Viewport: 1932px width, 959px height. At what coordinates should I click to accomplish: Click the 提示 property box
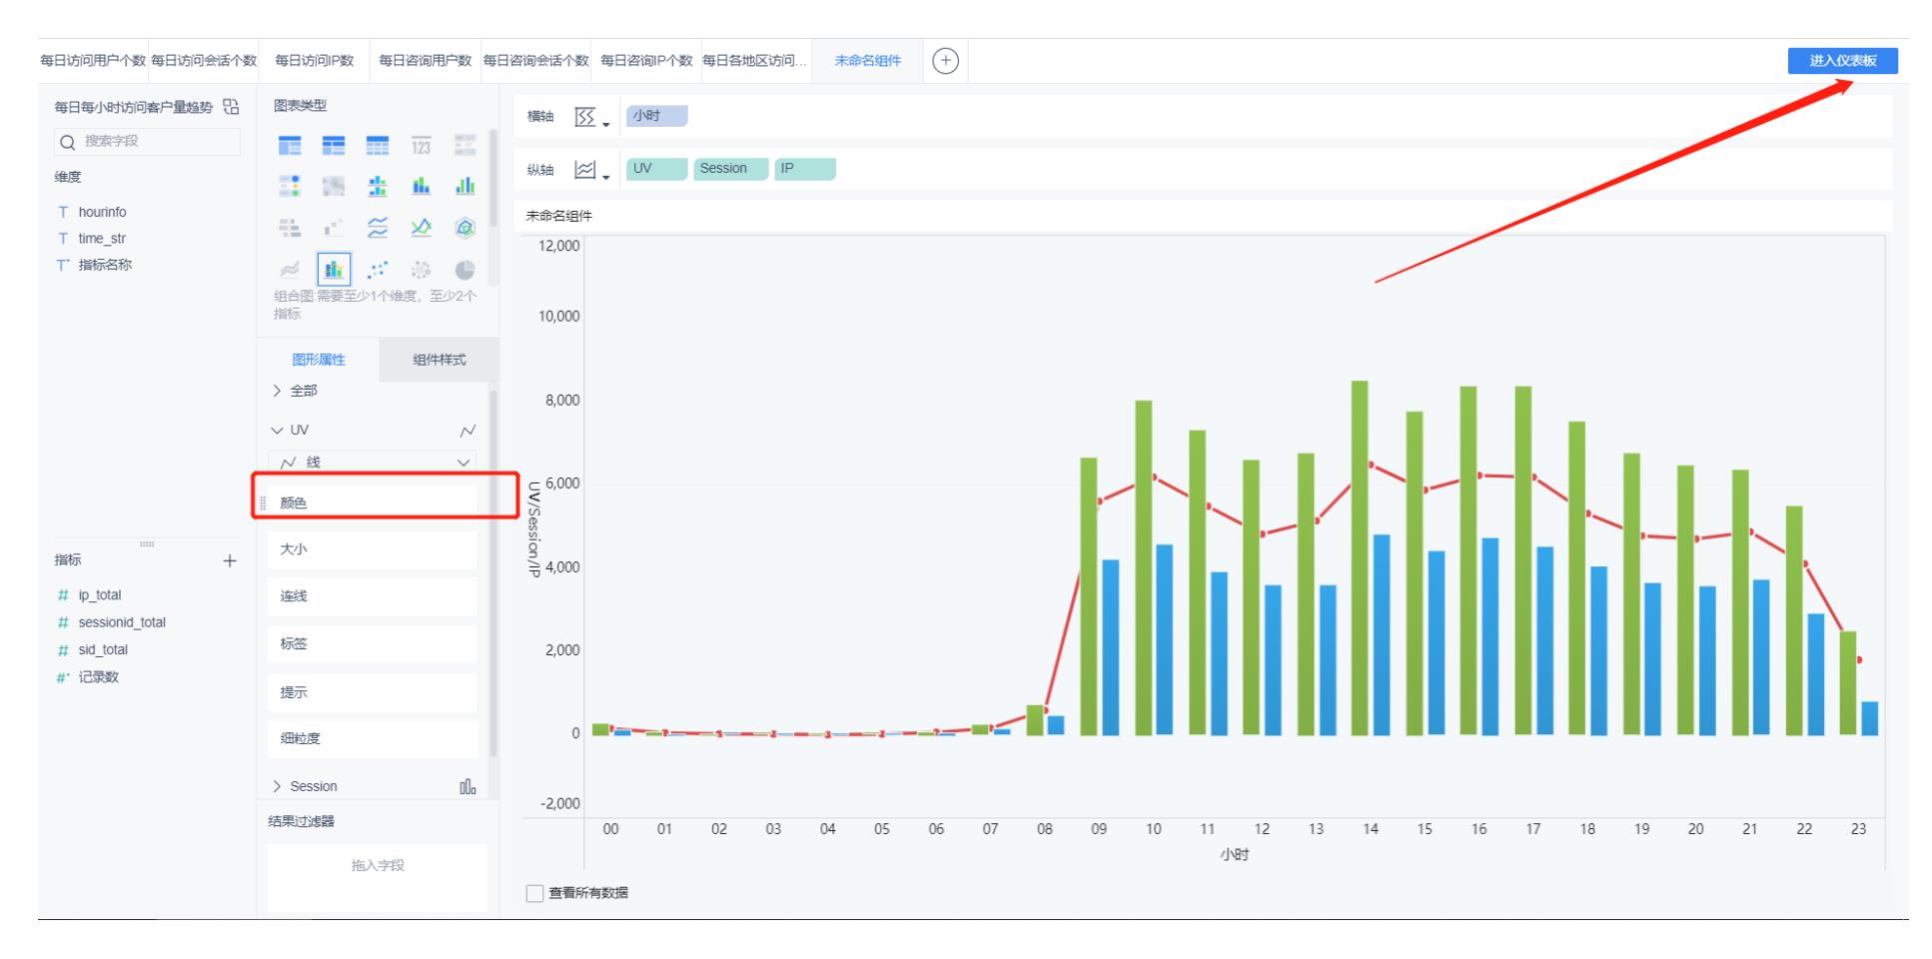373,692
